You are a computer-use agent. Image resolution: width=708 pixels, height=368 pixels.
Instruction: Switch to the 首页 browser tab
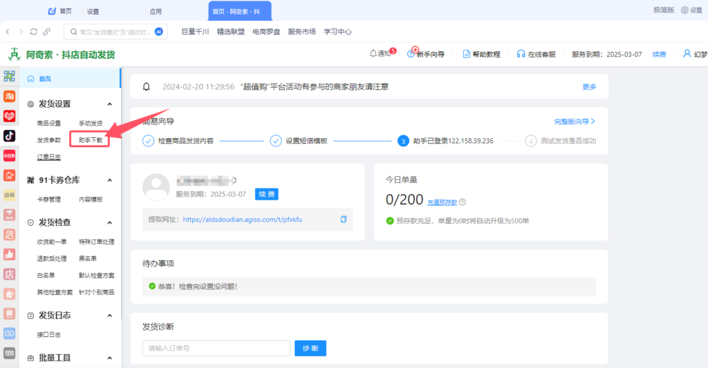click(61, 11)
